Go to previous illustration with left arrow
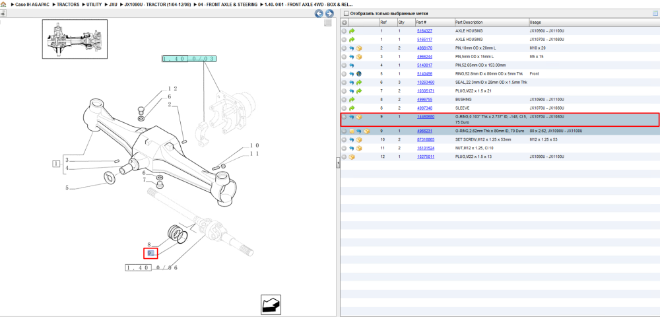660x317 pixels. coord(319,13)
